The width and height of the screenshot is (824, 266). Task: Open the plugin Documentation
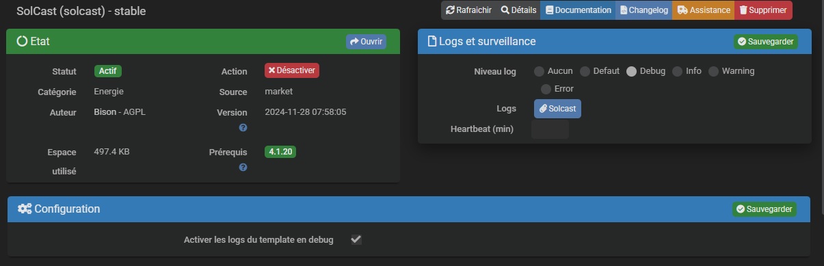tap(578, 10)
